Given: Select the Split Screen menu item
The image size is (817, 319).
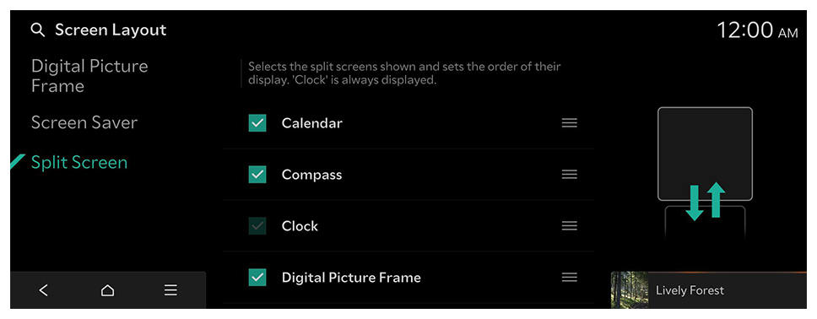Looking at the screenshot, I should pos(79,163).
